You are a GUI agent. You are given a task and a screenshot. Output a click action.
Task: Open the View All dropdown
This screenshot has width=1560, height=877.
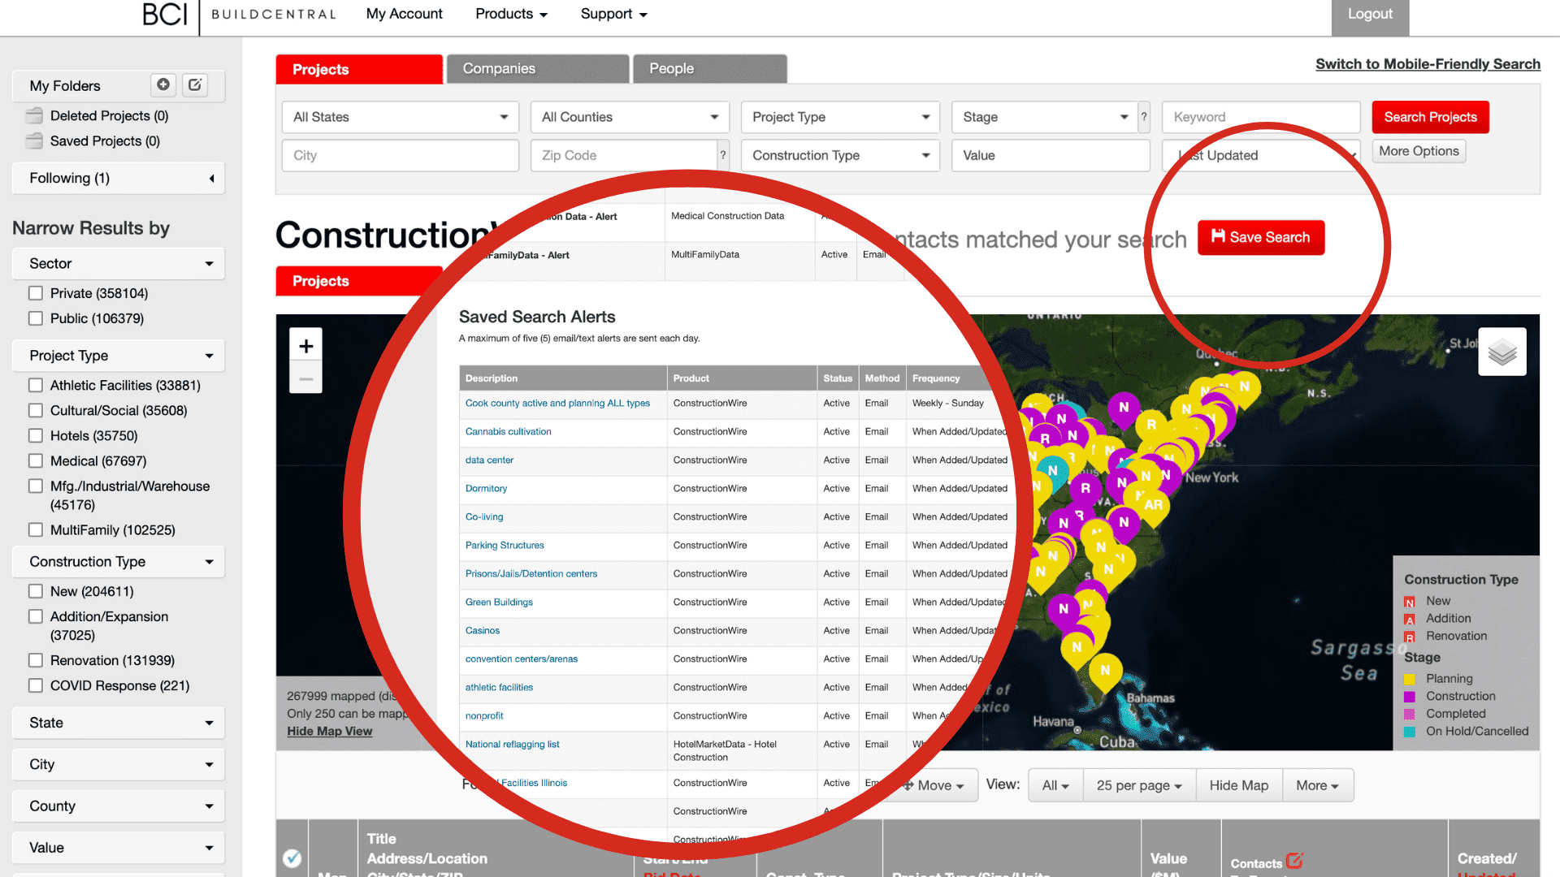[1055, 785]
